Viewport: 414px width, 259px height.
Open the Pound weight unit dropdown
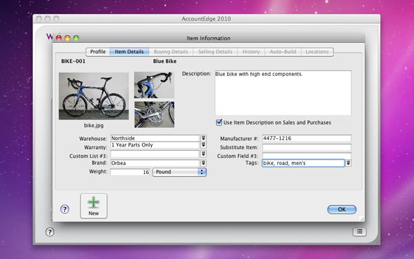click(179, 172)
